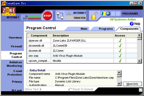This screenshot has height=96, width=144.
Task: Click the INTERNET zone label in networks panel
Action: (80, 13)
